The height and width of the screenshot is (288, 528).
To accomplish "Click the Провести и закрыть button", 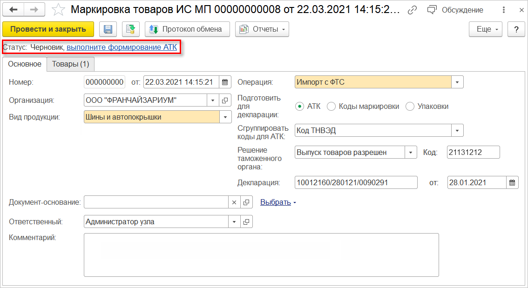I will pos(48,29).
